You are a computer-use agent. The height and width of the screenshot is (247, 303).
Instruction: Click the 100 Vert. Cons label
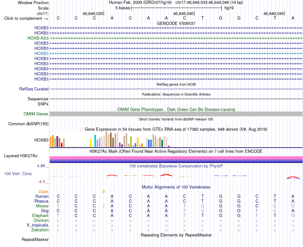18,174
